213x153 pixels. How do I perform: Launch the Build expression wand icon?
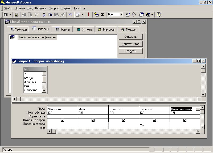134,15
